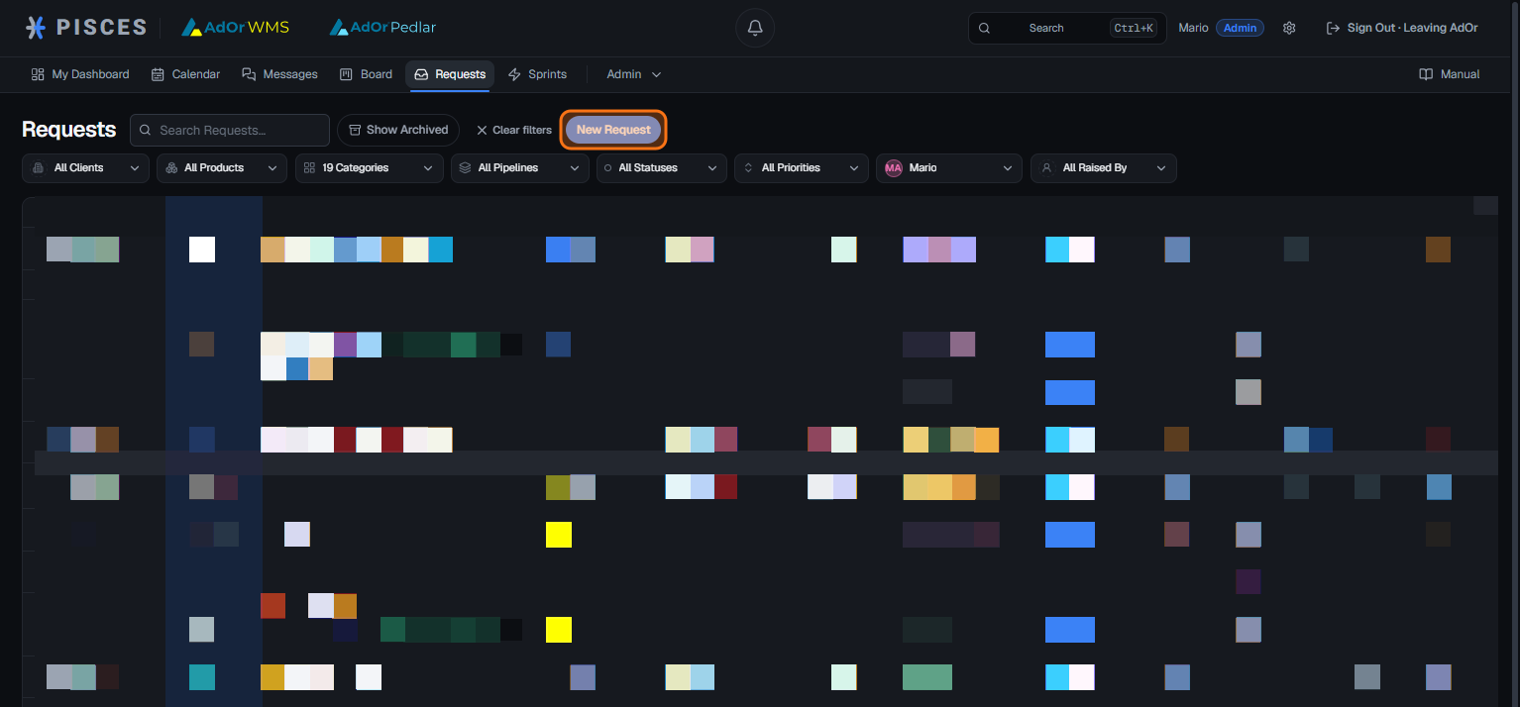
Task: Expand the All Clients dropdown
Action: [x=85, y=168]
